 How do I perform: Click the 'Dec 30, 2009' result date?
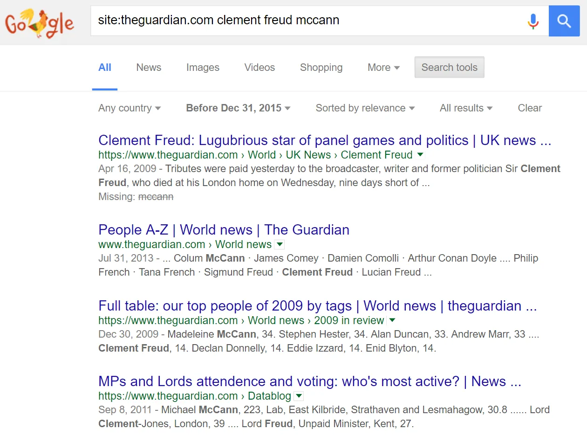pos(129,334)
